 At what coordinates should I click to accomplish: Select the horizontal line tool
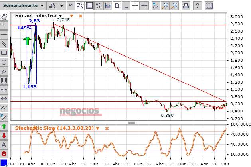coord(4,34)
